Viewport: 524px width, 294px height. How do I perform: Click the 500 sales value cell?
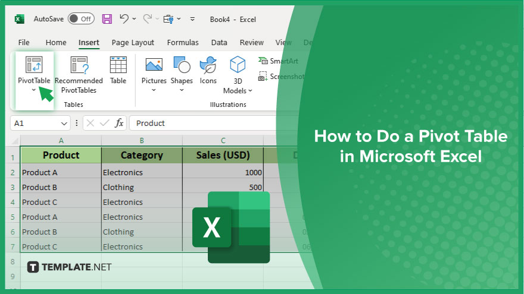click(x=223, y=187)
